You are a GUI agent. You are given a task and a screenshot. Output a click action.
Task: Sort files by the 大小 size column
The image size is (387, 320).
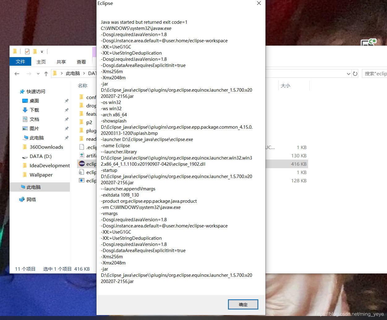[286, 86]
